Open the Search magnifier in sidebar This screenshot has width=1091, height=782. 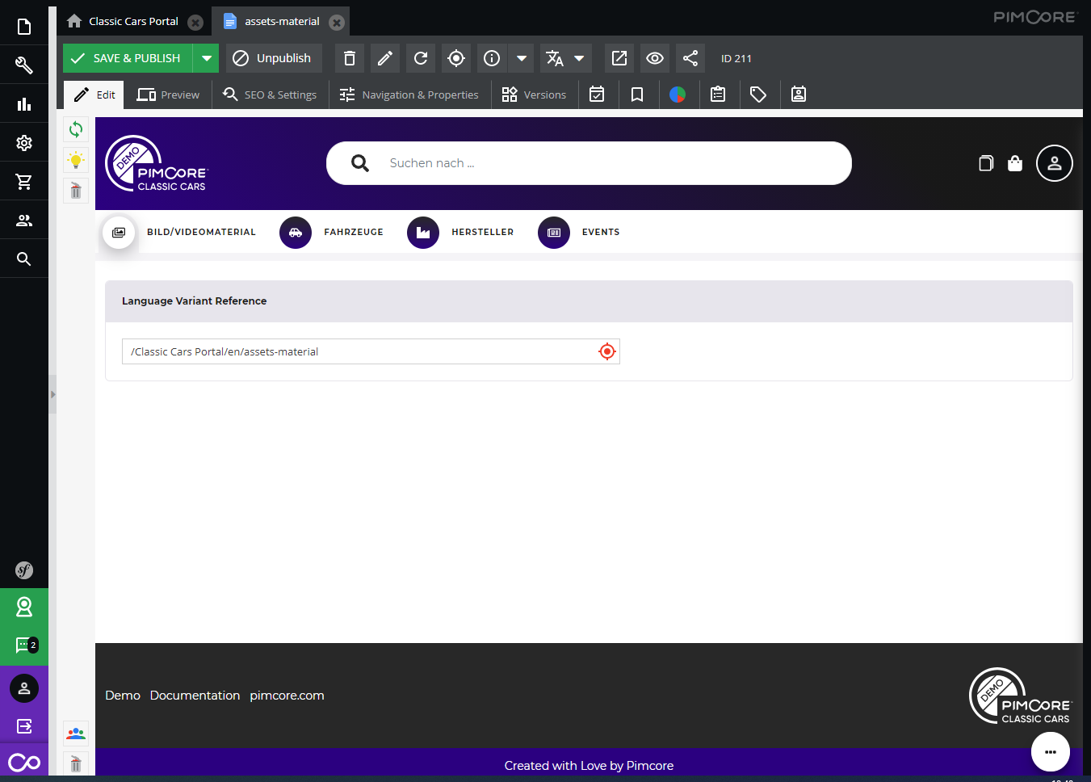coord(24,259)
